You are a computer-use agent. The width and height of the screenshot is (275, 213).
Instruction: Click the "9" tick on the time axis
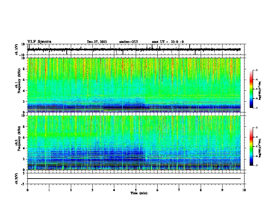coord(222,190)
